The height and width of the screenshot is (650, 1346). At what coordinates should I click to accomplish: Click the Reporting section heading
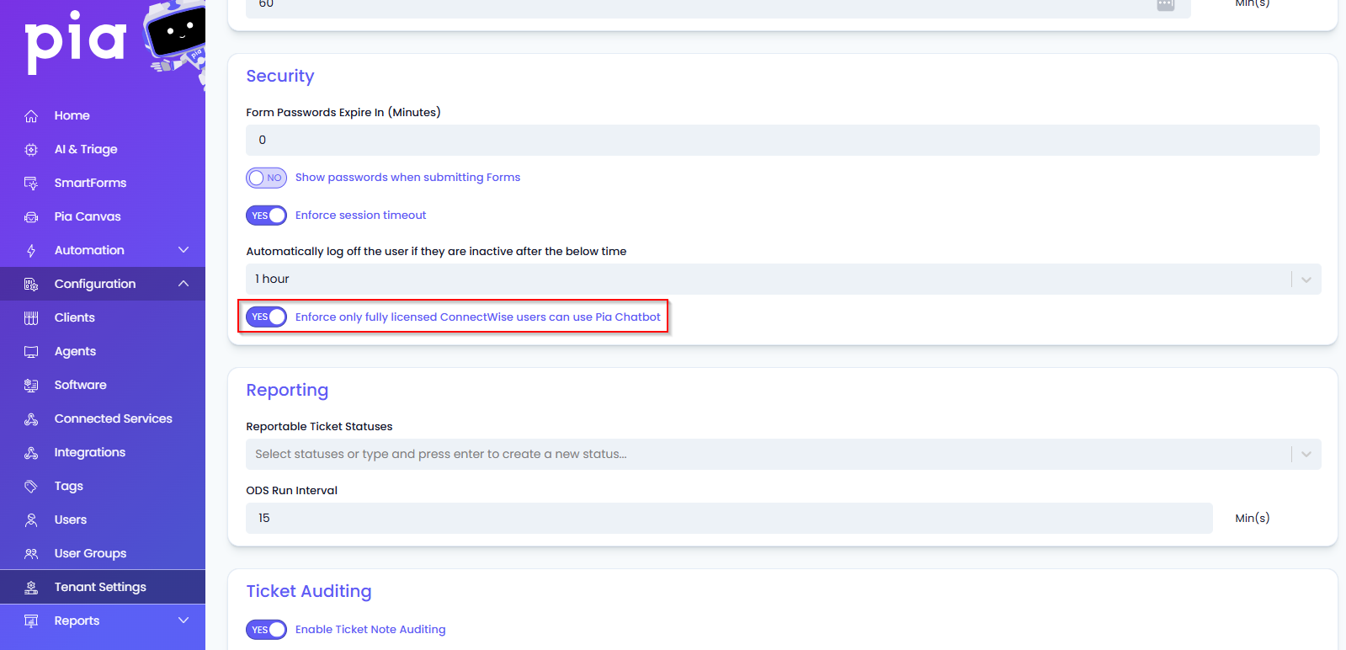tap(287, 391)
